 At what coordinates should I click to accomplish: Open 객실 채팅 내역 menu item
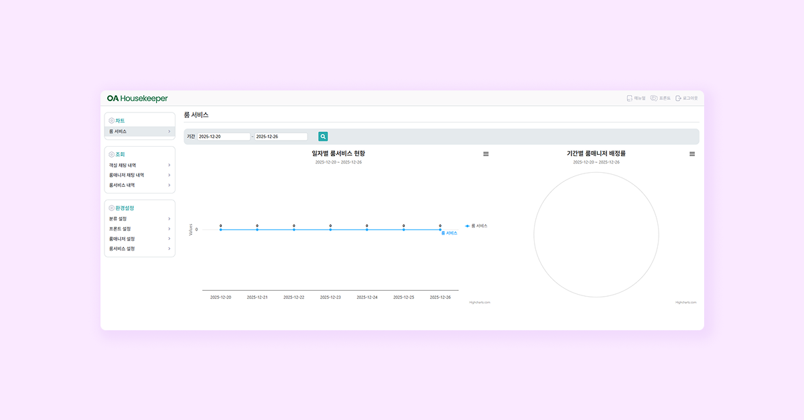pyautogui.click(x=140, y=165)
